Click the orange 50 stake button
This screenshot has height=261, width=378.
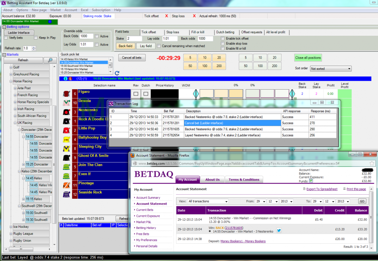[x=190, y=66]
